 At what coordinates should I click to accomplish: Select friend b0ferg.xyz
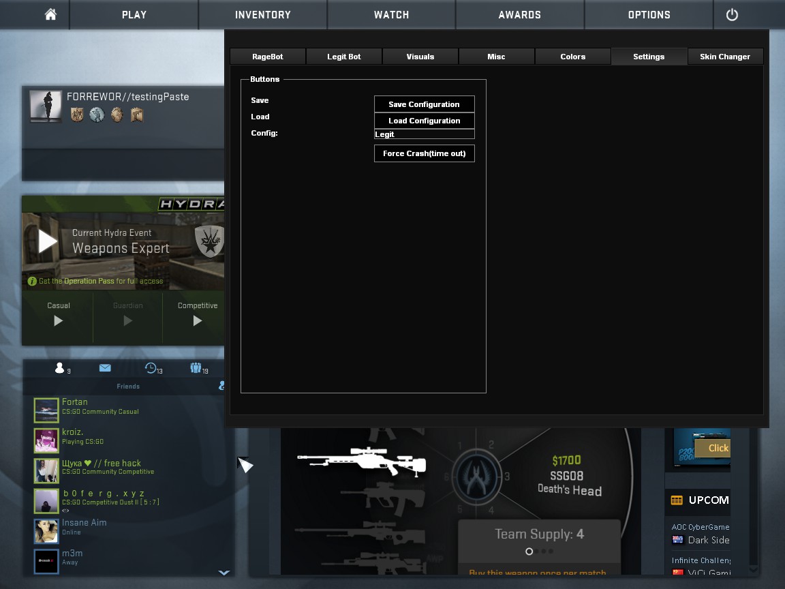128,500
